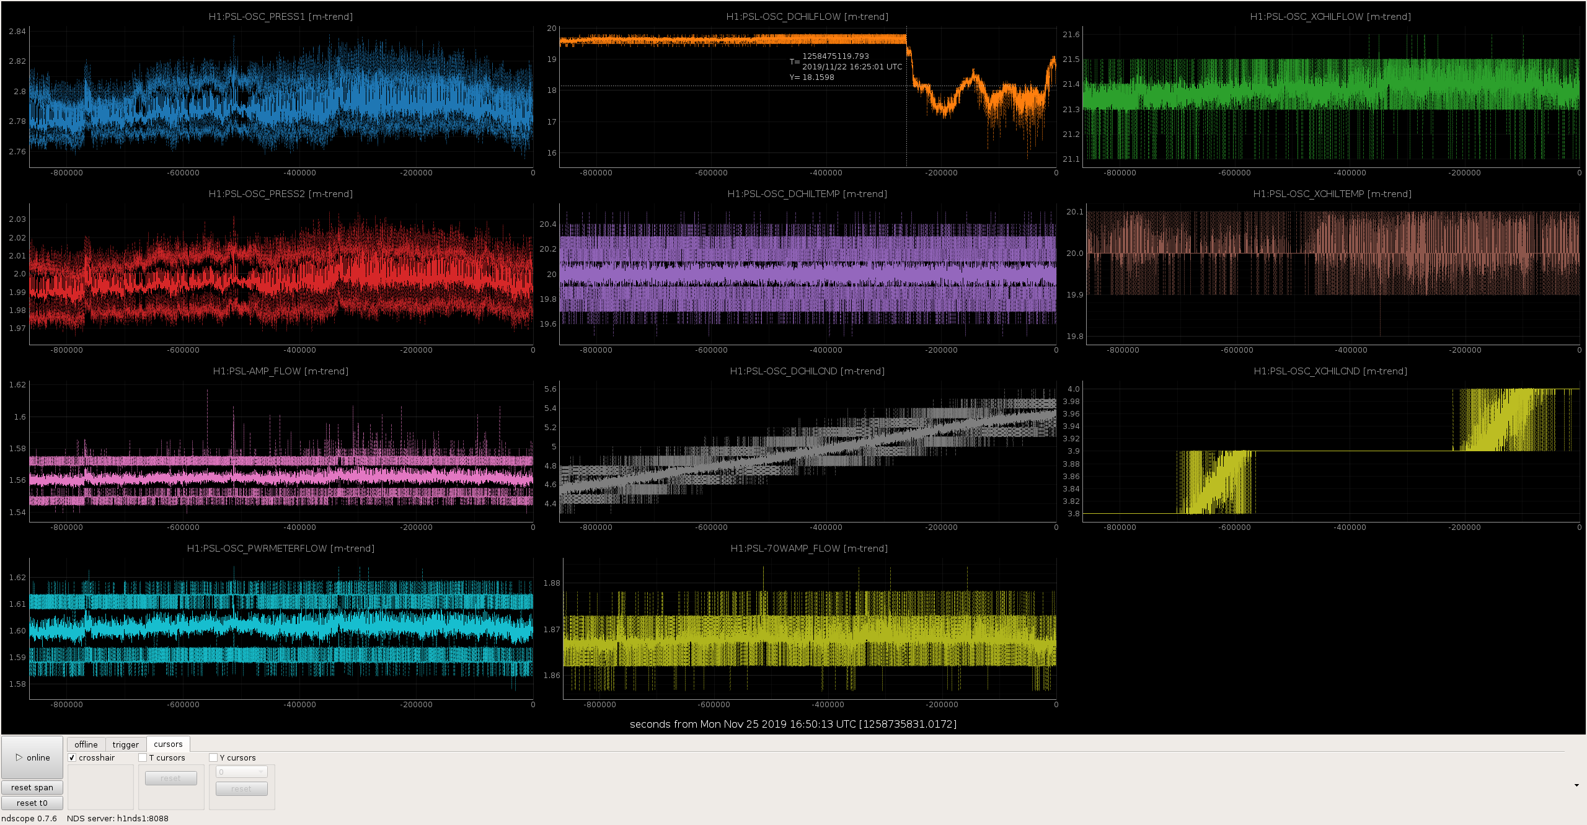Click the reset button under Y cursors
The image size is (1587, 825).
pyautogui.click(x=242, y=788)
